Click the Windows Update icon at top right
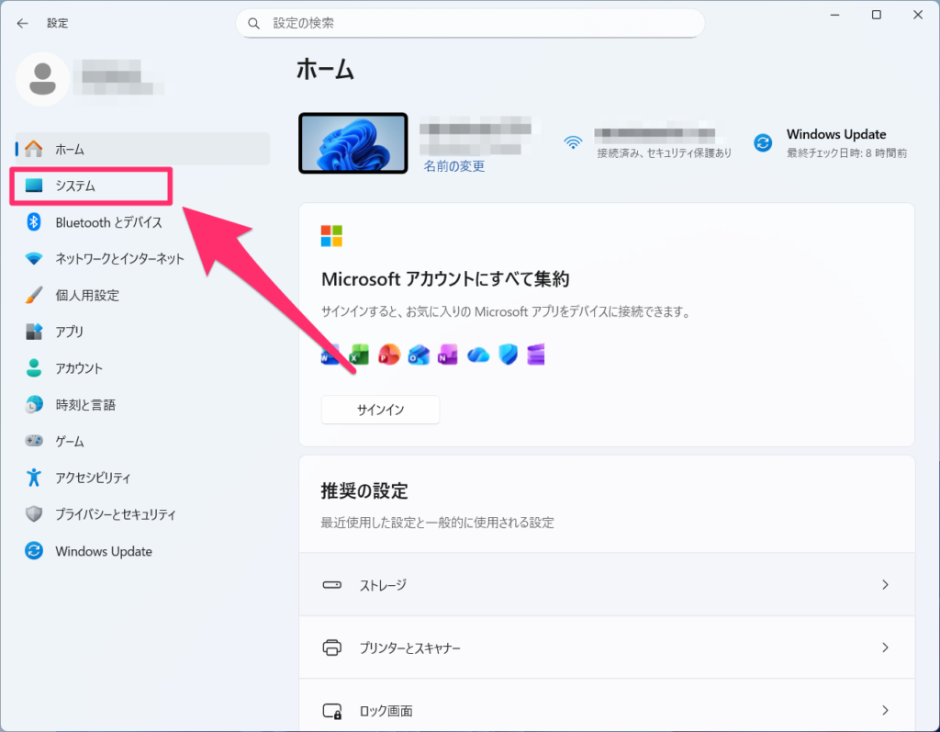Image resolution: width=940 pixels, height=732 pixels. (762, 142)
